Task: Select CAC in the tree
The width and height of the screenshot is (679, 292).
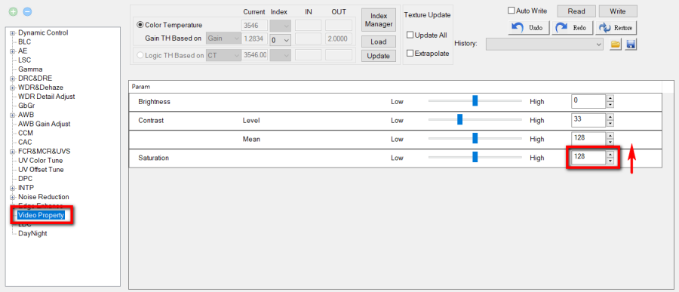Action: coord(25,142)
